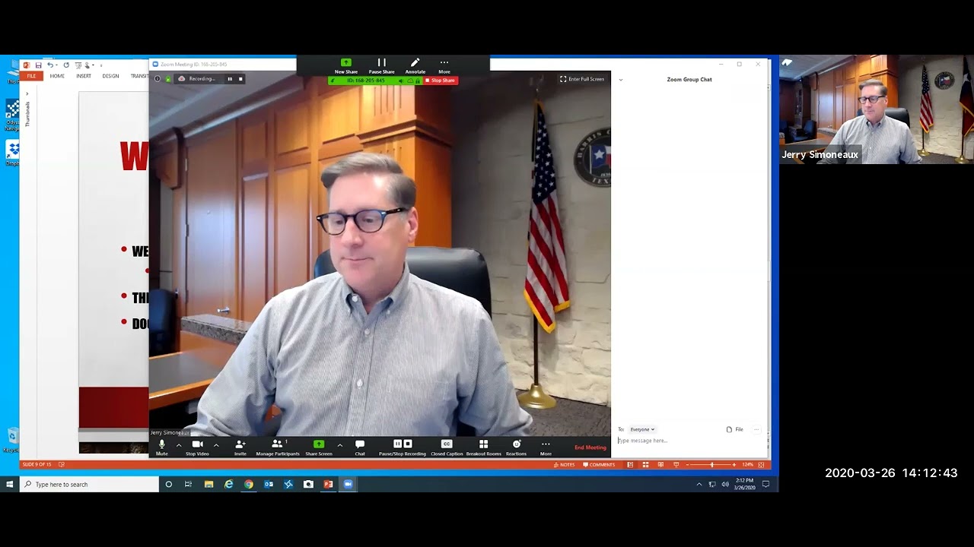
Task: Switch to Slide Sorter view
Action: pyautogui.click(x=645, y=464)
